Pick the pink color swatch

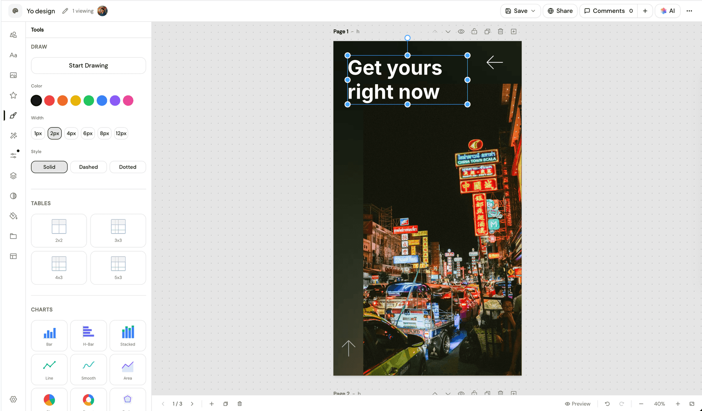pyautogui.click(x=128, y=101)
